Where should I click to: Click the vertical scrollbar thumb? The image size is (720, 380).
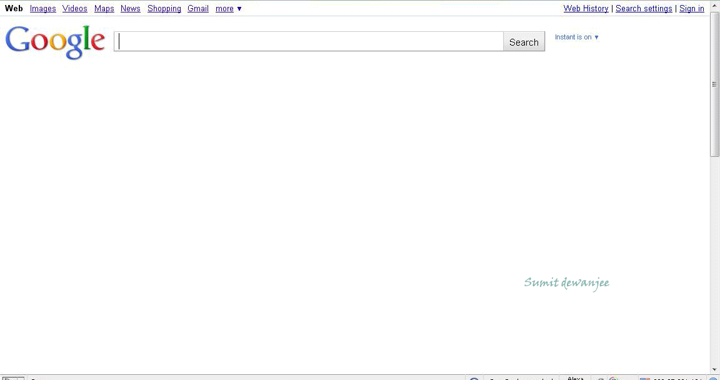(714, 84)
